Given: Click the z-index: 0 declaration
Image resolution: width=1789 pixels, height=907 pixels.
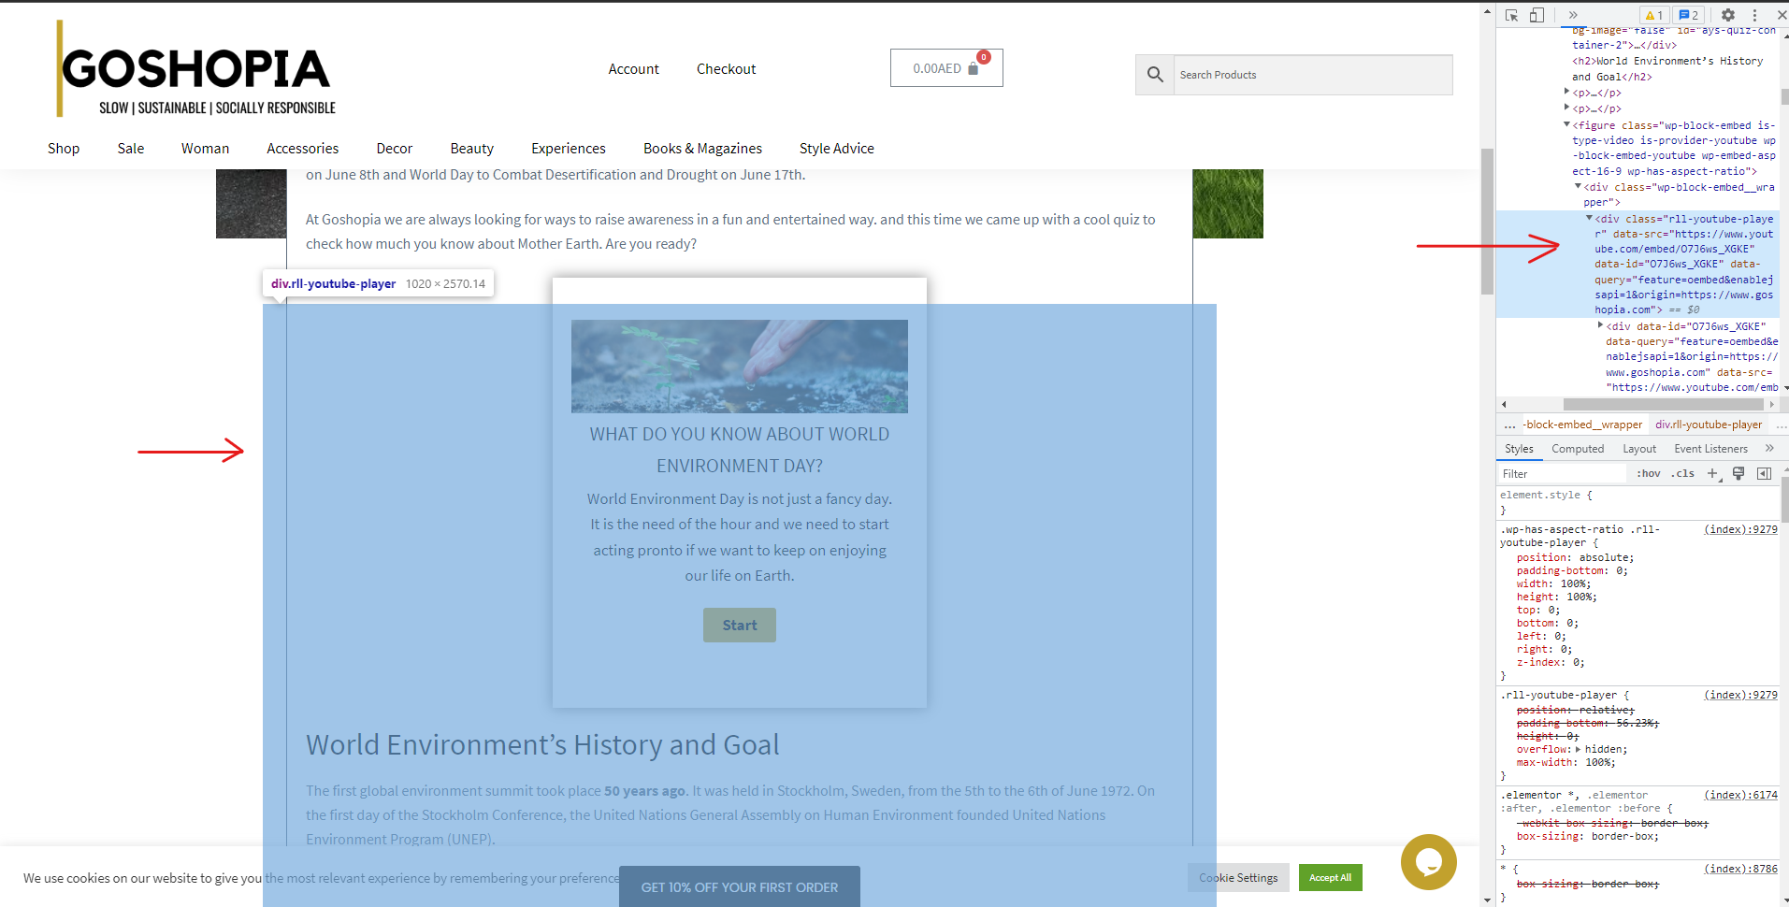Looking at the screenshot, I should 1551,662.
